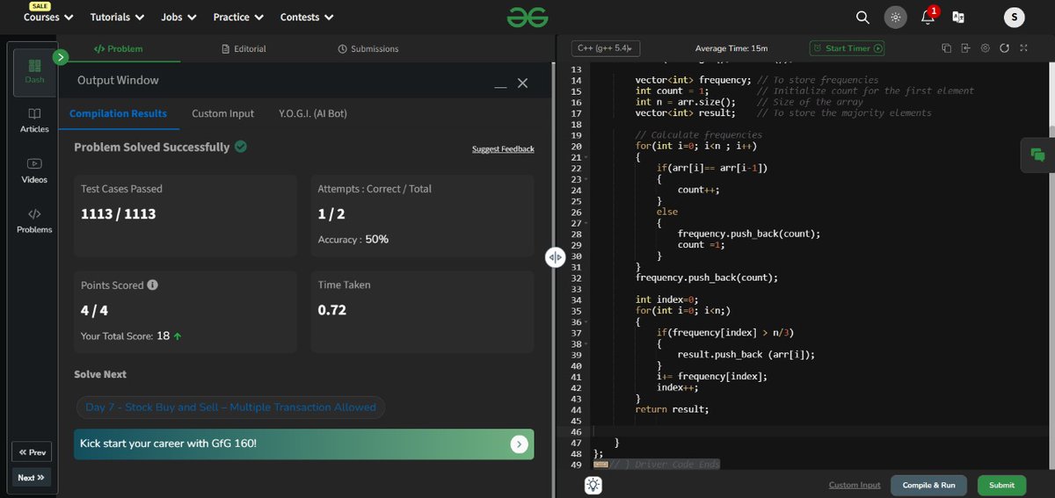The height and width of the screenshot is (498, 1055).
Task: Open the GfG 160 career banner arrow
Action: pyautogui.click(x=519, y=444)
